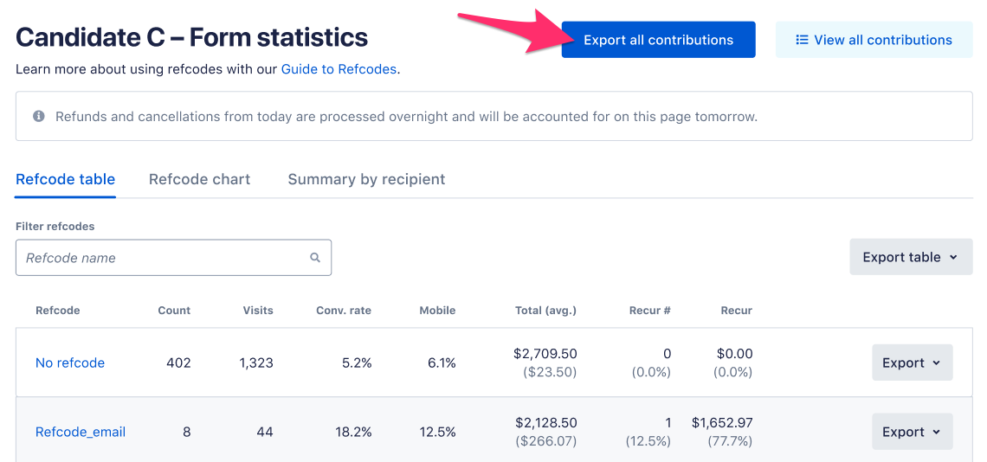Click the Recur # column header

pyautogui.click(x=649, y=311)
